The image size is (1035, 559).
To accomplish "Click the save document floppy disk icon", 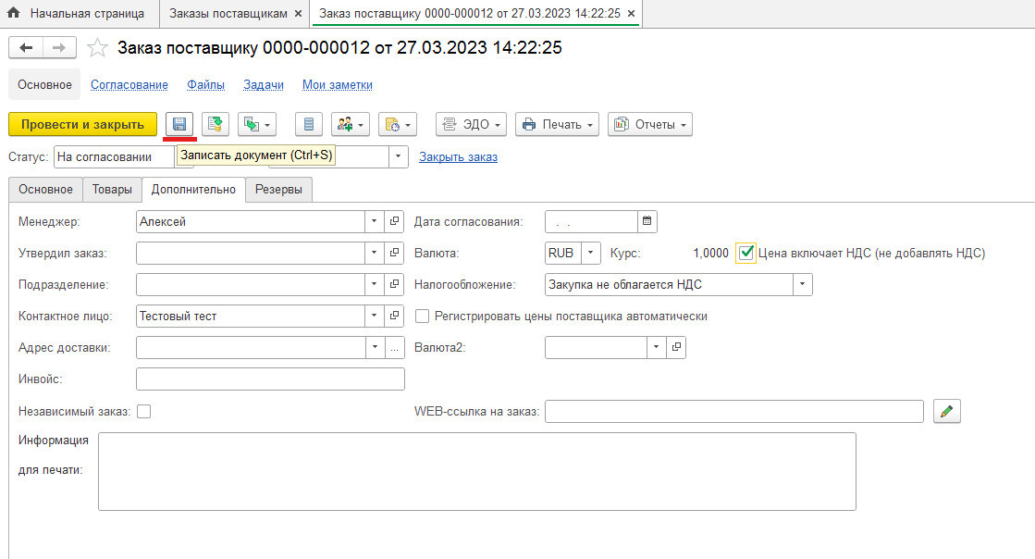I will pyautogui.click(x=179, y=124).
